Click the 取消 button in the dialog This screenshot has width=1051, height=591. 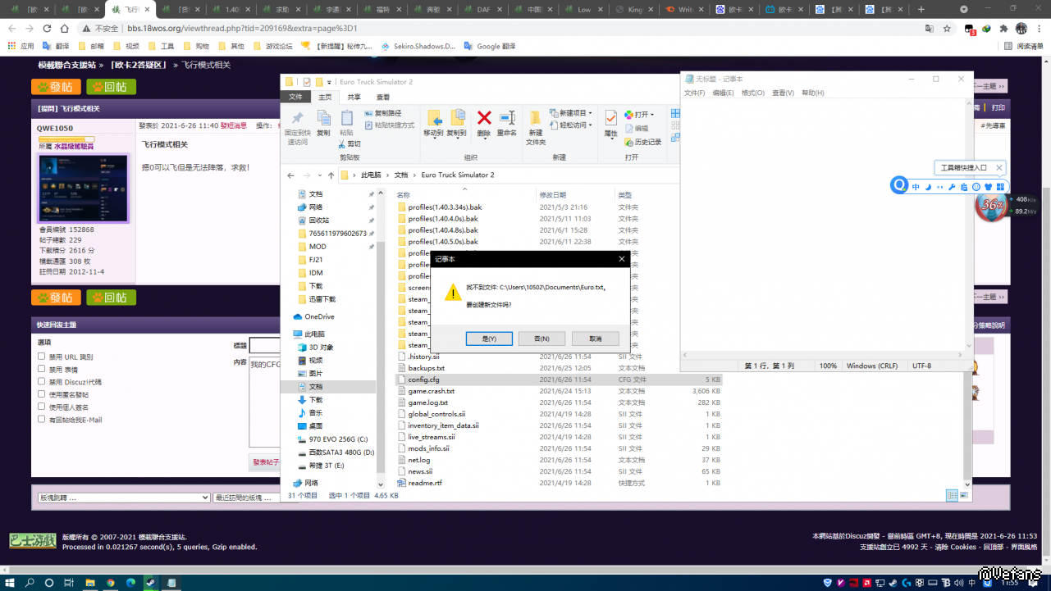tap(595, 339)
